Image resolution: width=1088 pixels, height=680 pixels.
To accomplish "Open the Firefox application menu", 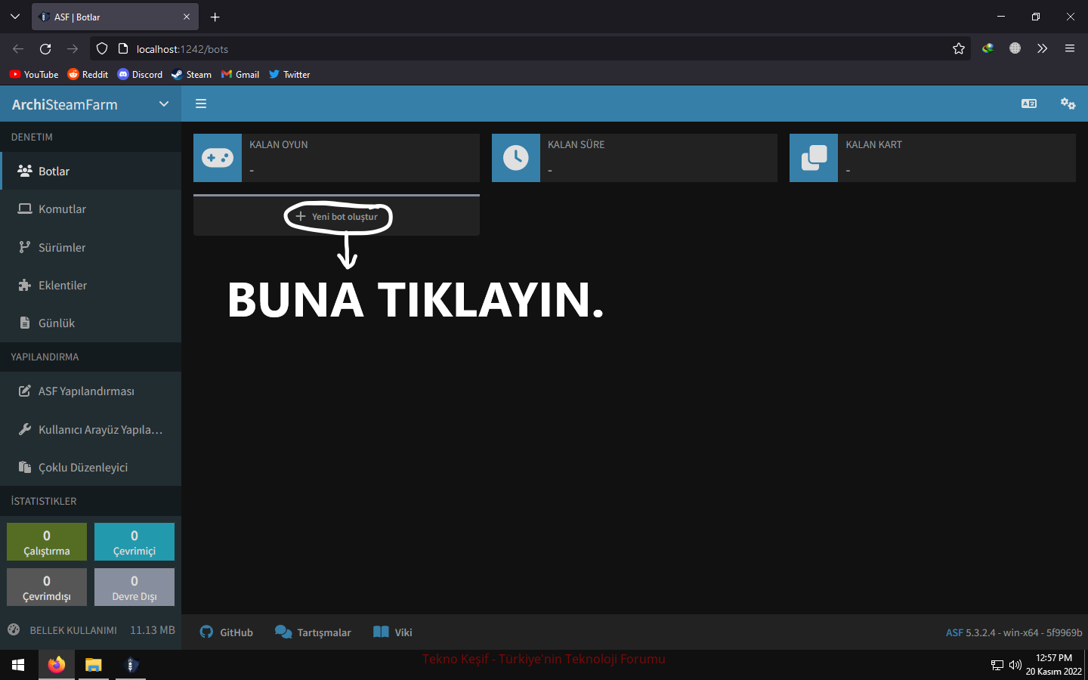I will coord(1070,49).
